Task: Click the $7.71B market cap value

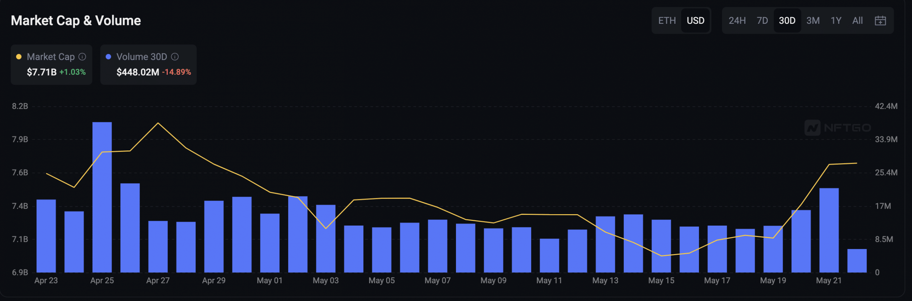Action: click(x=42, y=72)
